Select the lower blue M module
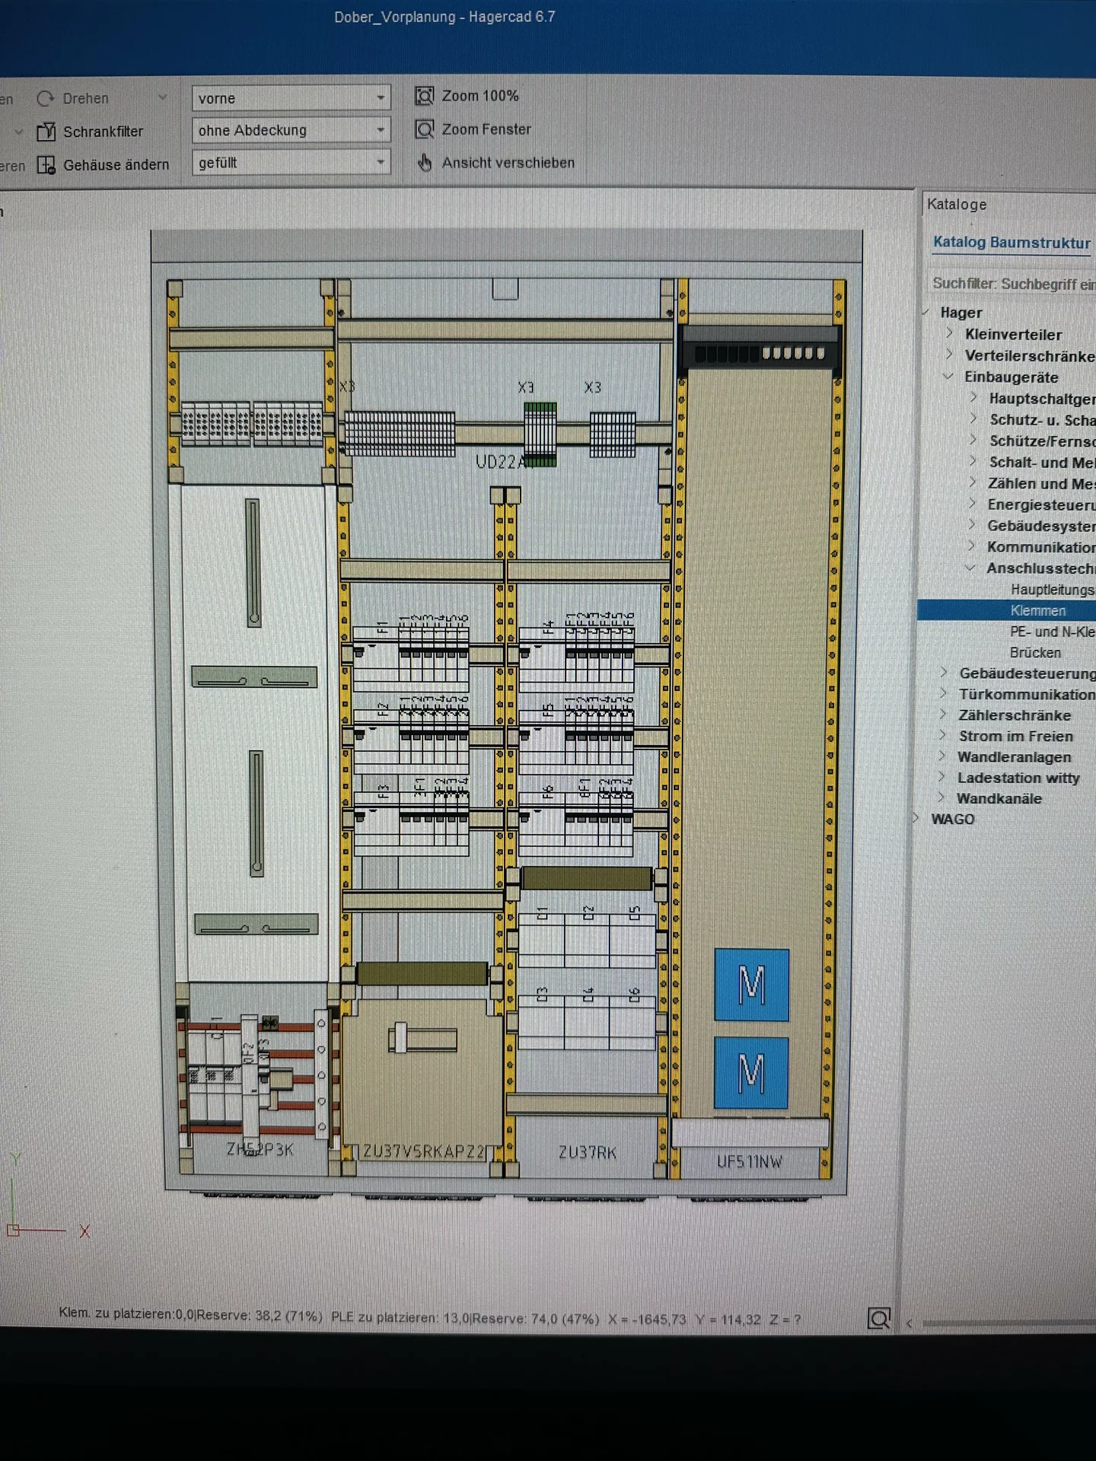Image resolution: width=1096 pixels, height=1461 pixels. pos(750,1072)
